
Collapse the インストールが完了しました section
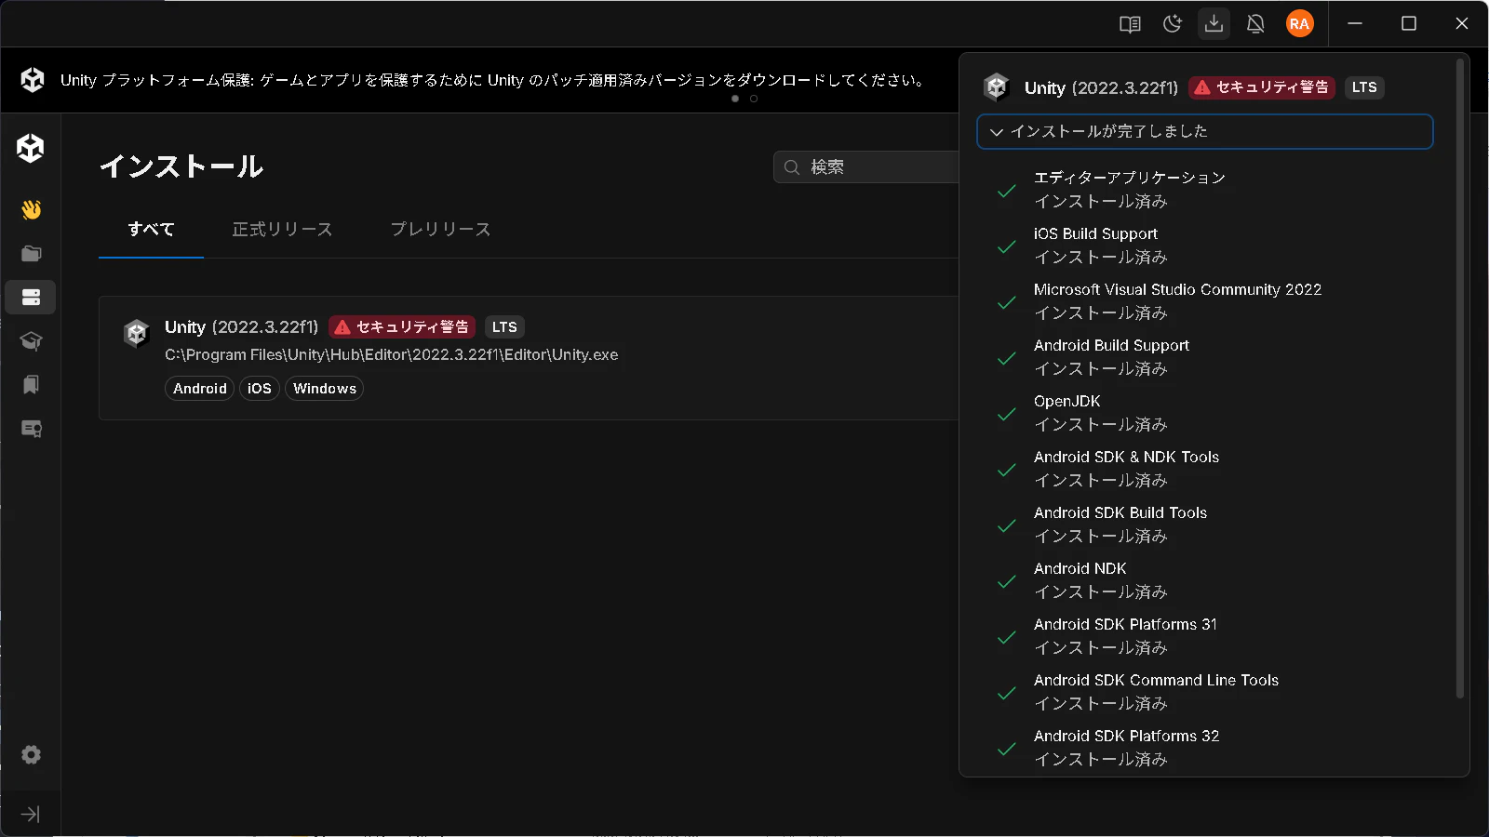1204,131
